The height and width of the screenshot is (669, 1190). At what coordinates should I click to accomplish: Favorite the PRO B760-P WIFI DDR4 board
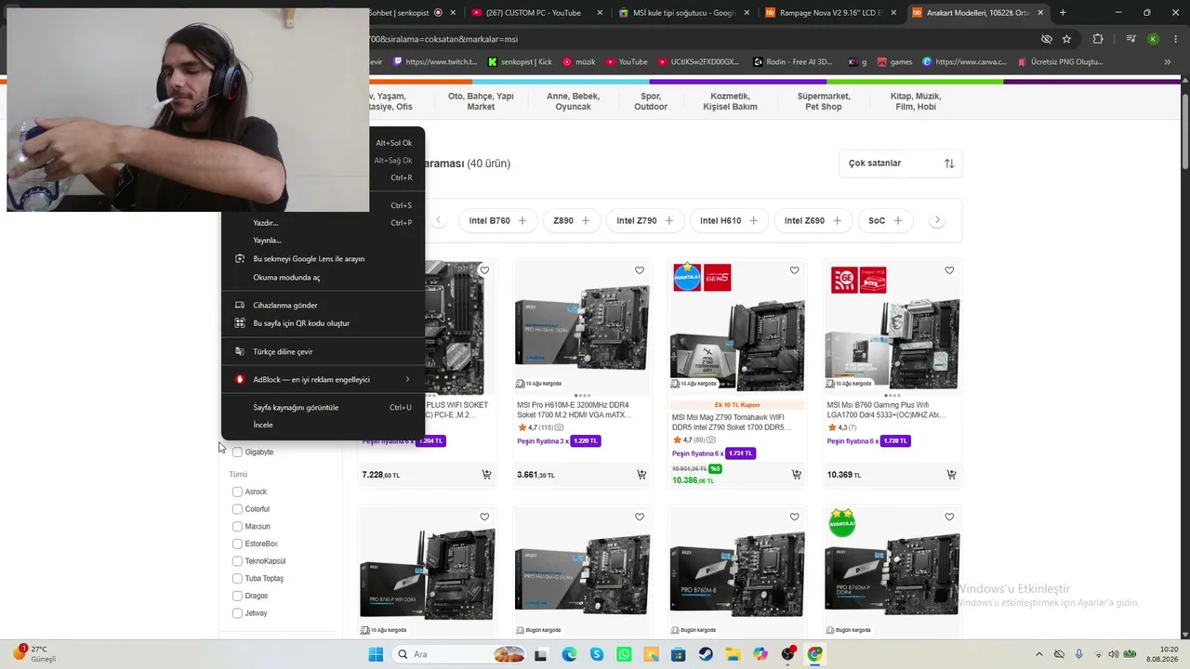pos(484,517)
